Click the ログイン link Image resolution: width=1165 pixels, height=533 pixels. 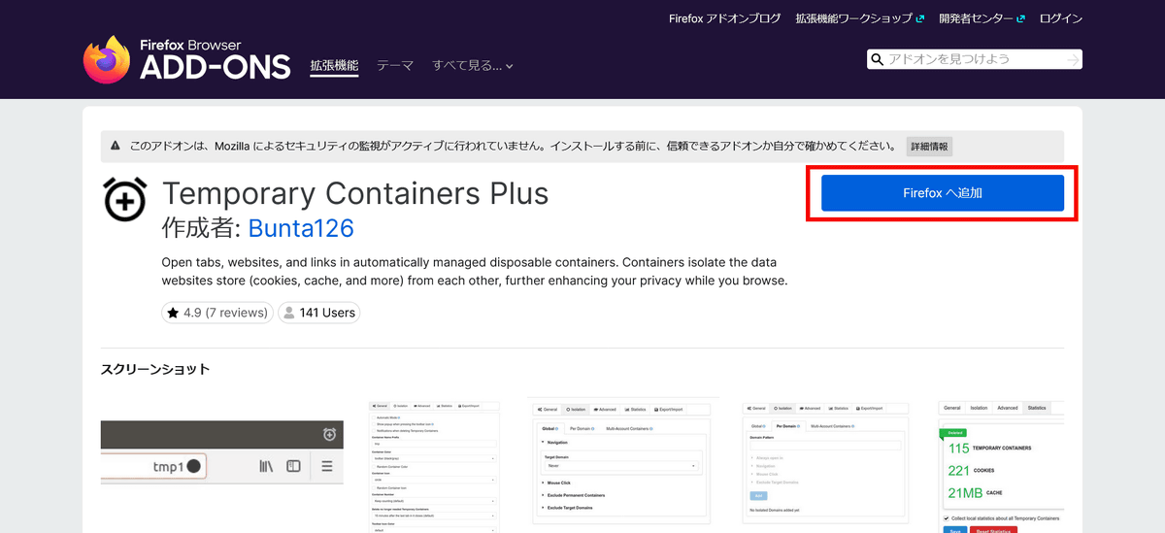1060,18
